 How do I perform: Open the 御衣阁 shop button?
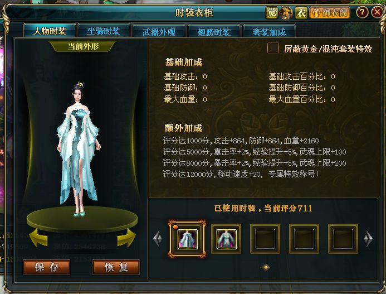pyautogui.click(x=330, y=12)
